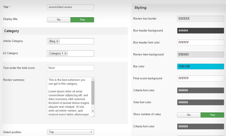This screenshot has height=136, width=226.
Task: Open the Select position dropdown
Action: pos(71,132)
